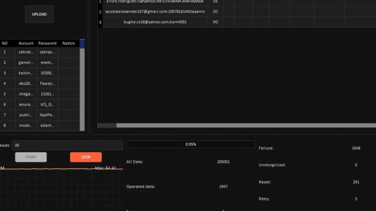Click the Nation column header
Viewport: 376px width, 211px height.
coord(68,43)
